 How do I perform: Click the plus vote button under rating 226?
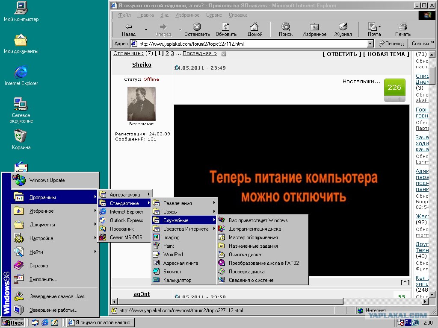coord(400,99)
